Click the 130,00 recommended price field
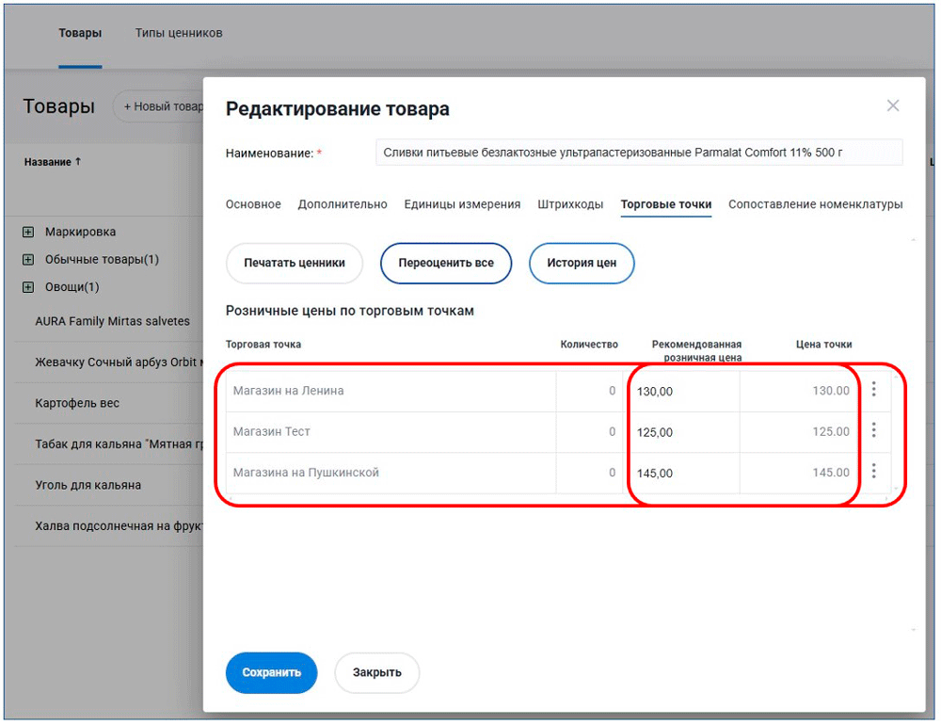 [x=683, y=391]
